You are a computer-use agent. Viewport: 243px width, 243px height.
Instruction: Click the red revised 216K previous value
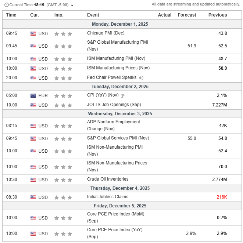pos(222,197)
